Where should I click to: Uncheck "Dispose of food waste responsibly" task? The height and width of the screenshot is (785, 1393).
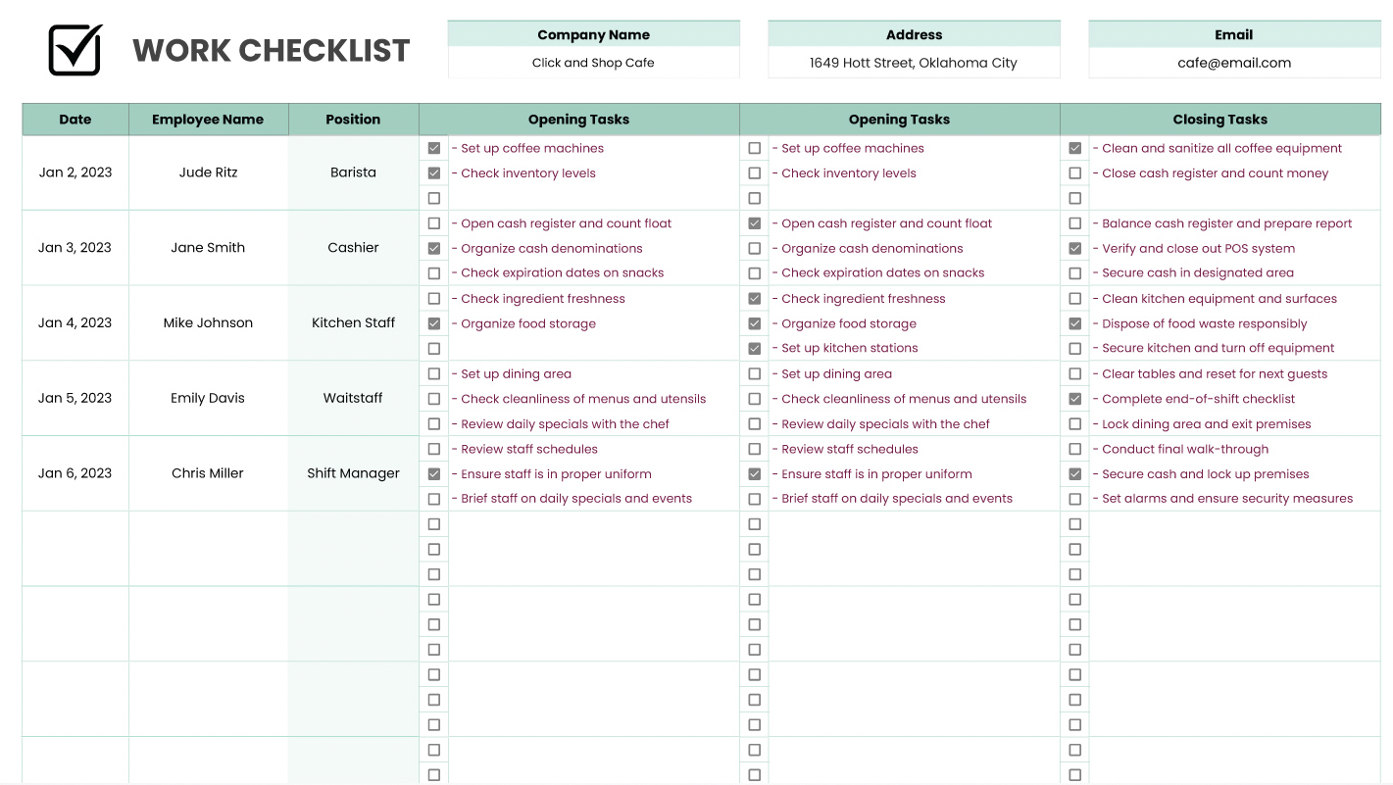[1075, 323]
